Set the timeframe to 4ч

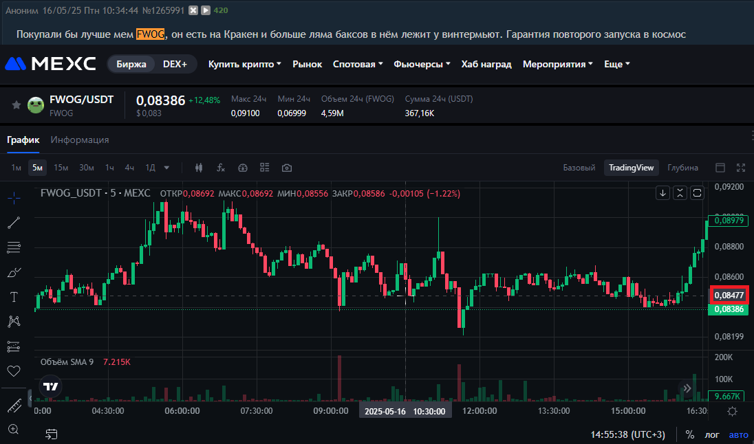pos(129,168)
